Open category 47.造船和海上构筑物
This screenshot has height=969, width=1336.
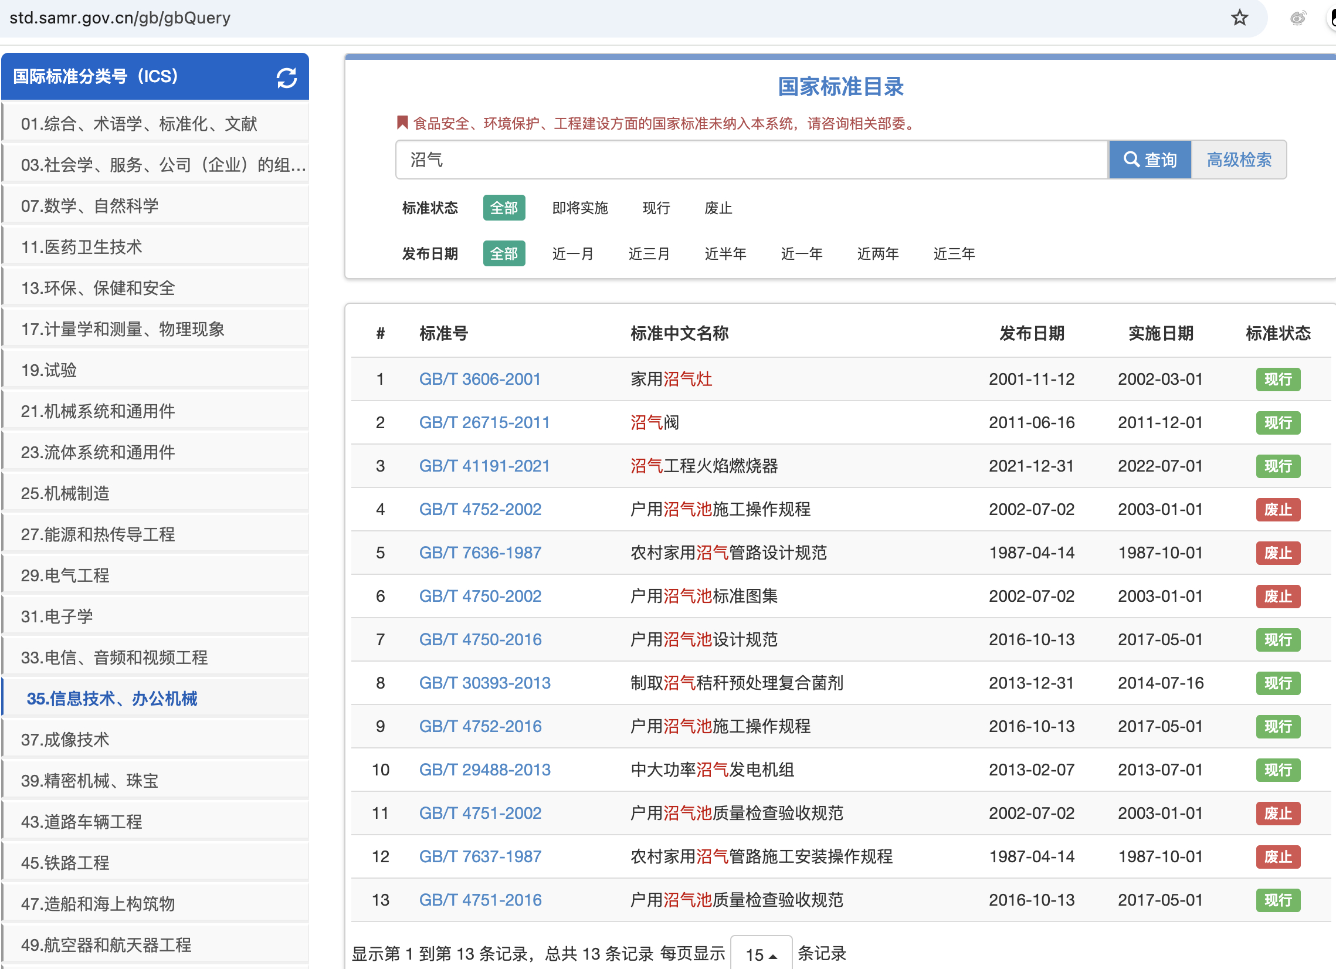click(x=155, y=904)
